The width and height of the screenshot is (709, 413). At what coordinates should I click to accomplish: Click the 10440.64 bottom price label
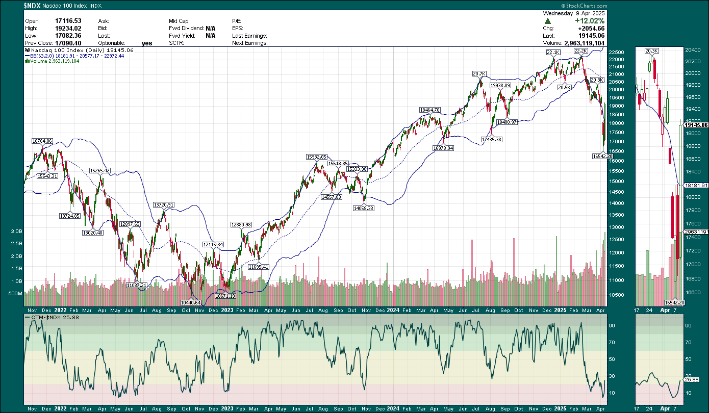coord(190,302)
